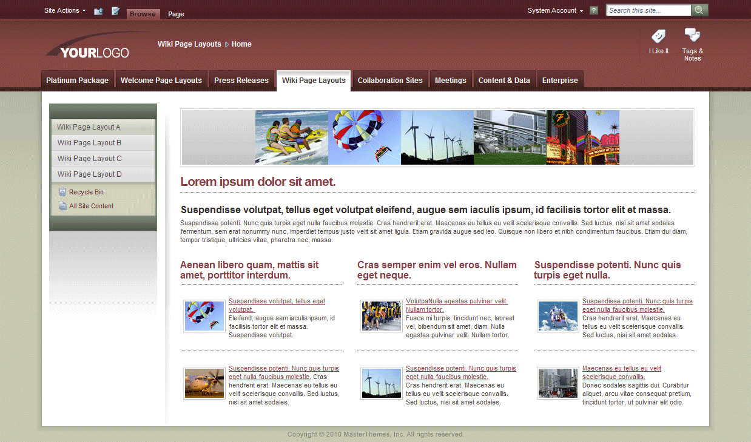This screenshot has height=442, width=751.
Task: Click the Edit page pencil icon
Action: pos(115,10)
